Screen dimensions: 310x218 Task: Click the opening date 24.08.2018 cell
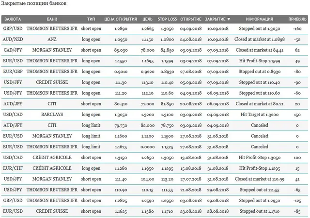(191, 40)
